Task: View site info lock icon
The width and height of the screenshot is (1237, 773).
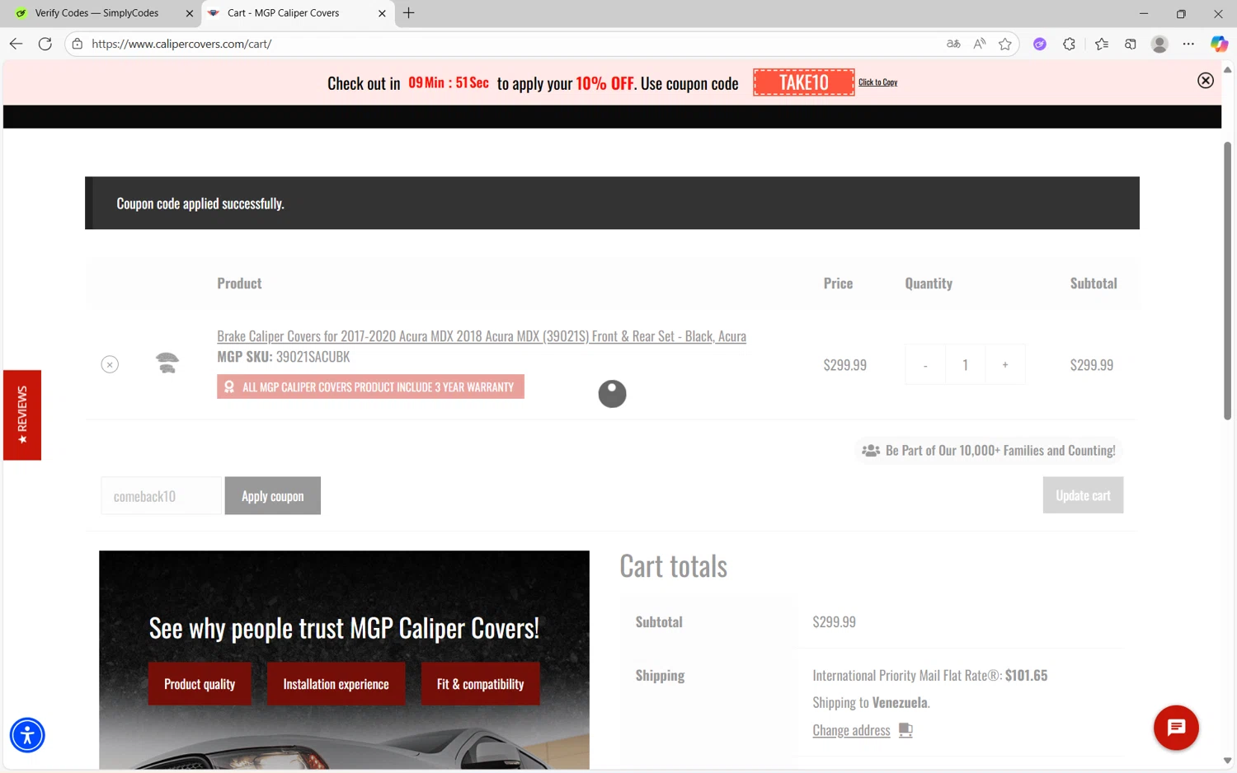Action: (78, 44)
